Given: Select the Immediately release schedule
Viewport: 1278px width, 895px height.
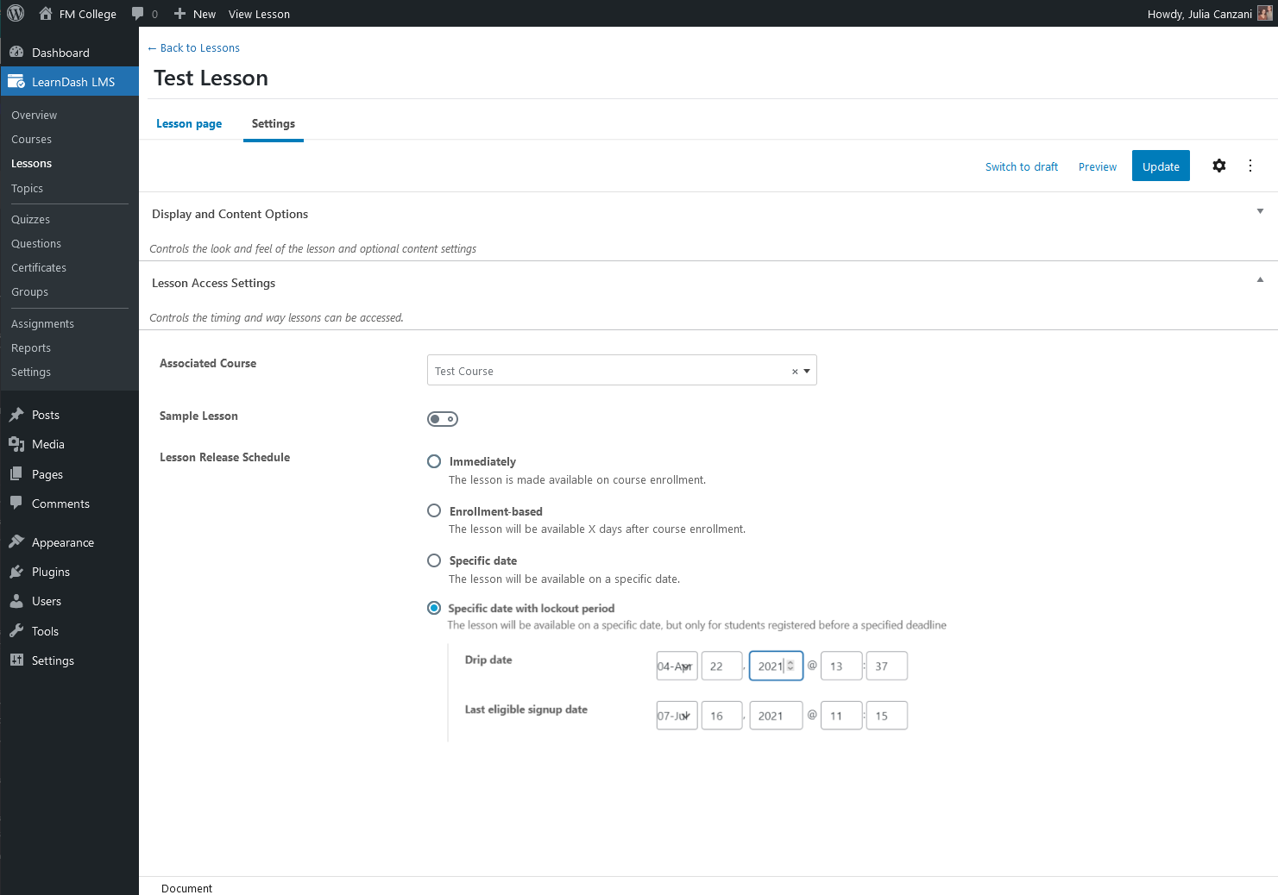Looking at the screenshot, I should [433, 461].
